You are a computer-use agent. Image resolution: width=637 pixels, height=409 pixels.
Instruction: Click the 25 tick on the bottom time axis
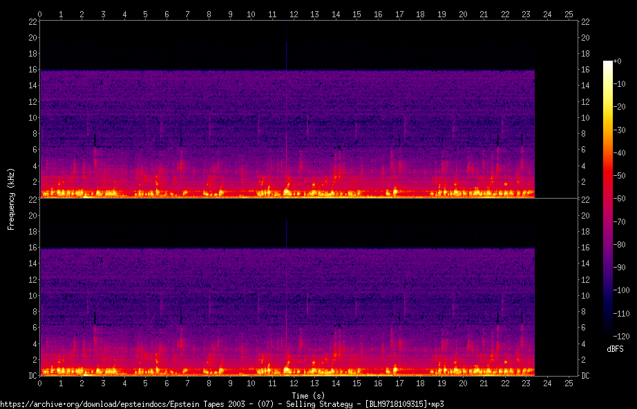point(569,383)
